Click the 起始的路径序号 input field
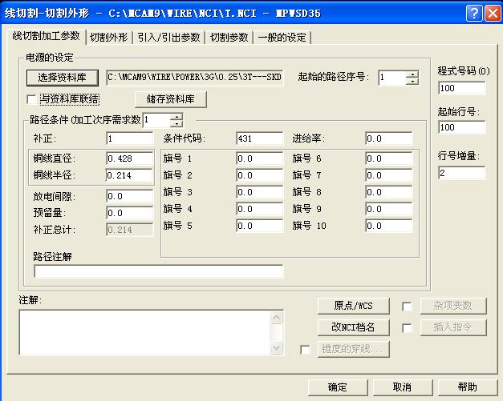 392,78
